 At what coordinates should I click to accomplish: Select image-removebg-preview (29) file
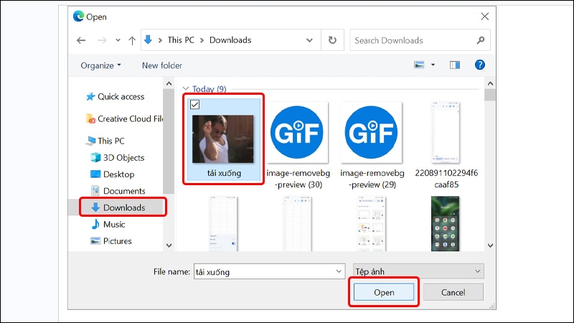372,145
